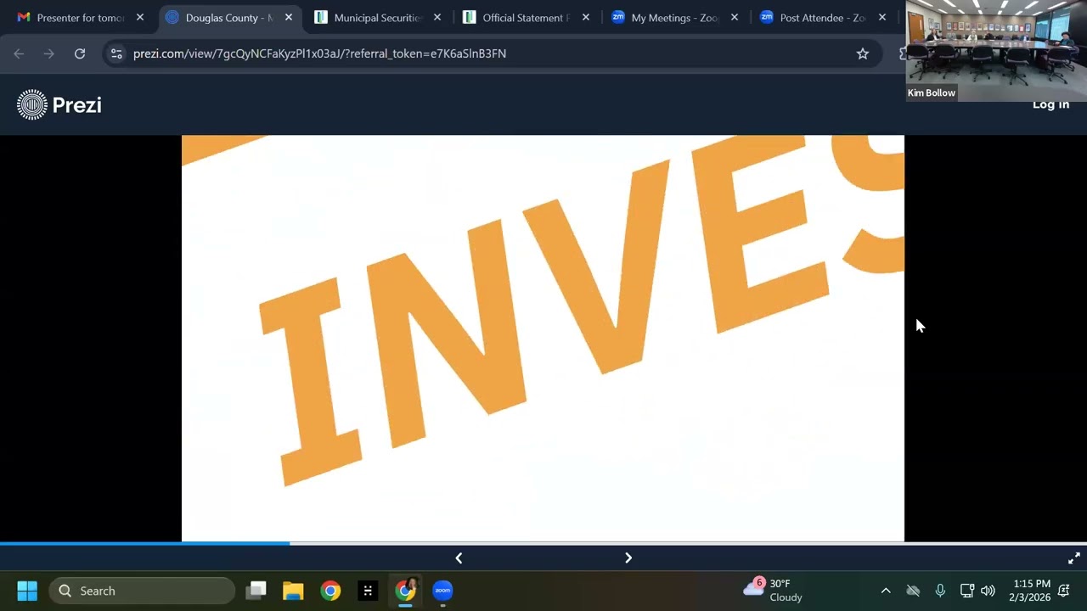Close the Municipal Securities tab
1087x611 pixels.
(x=437, y=18)
